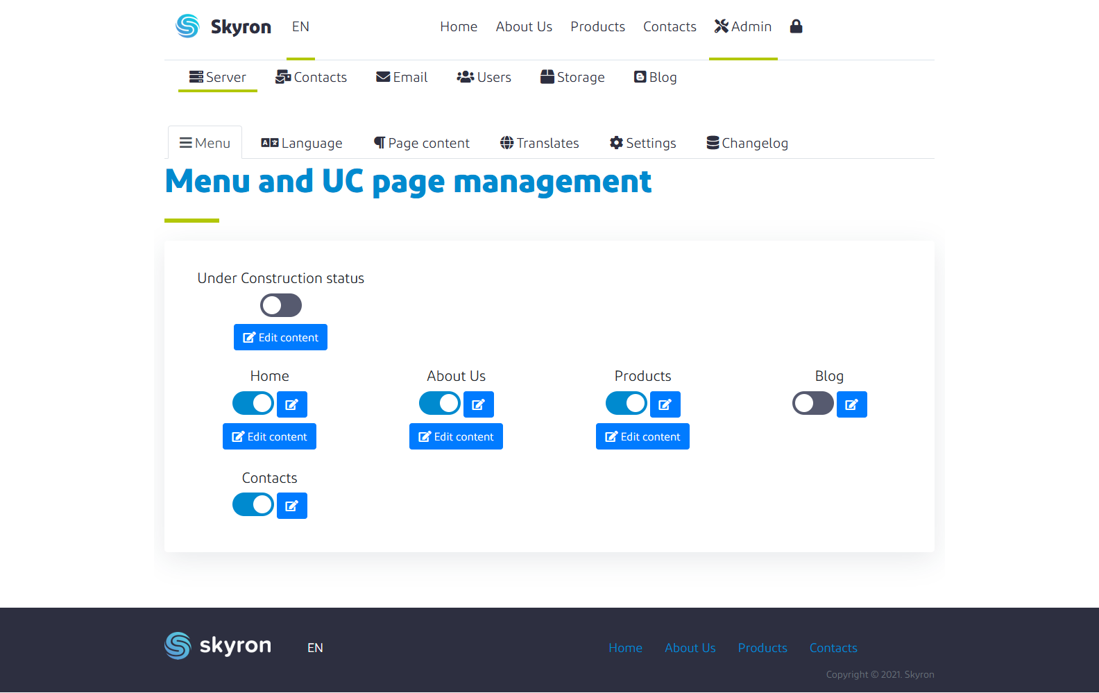Go to Products in top navigation
The width and height of the screenshot is (1099, 693).
(597, 26)
